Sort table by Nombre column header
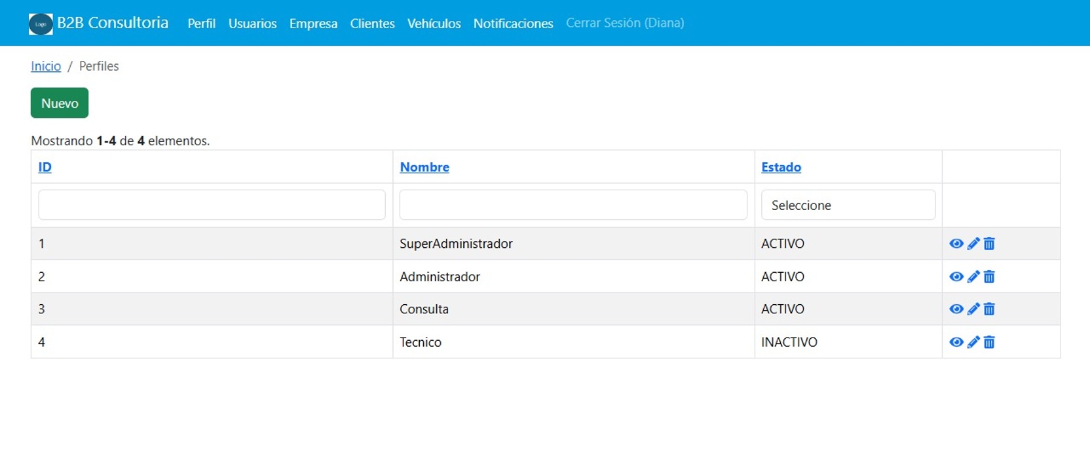Screen dimensions: 1090x452 (x=424, y=167)
